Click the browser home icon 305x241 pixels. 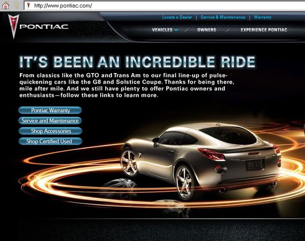tap(6, 5)
